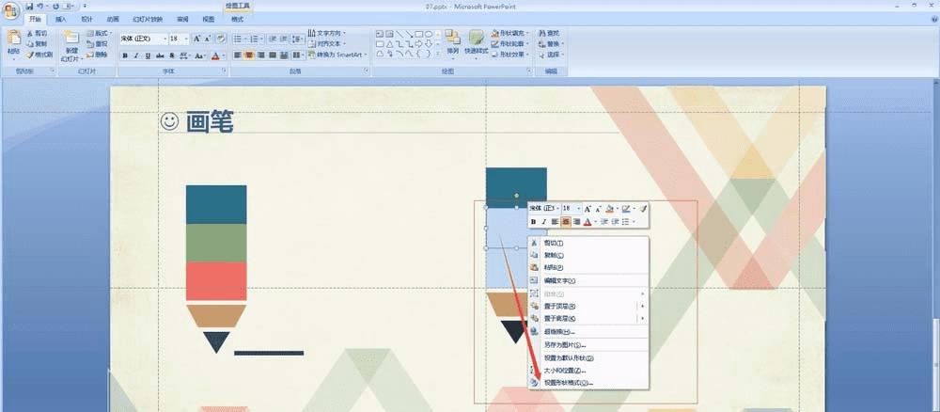Click the New Slide (新建幻灯片) icon
The width and height of the screenshot is (940, 412).
[x=72, y=38]
